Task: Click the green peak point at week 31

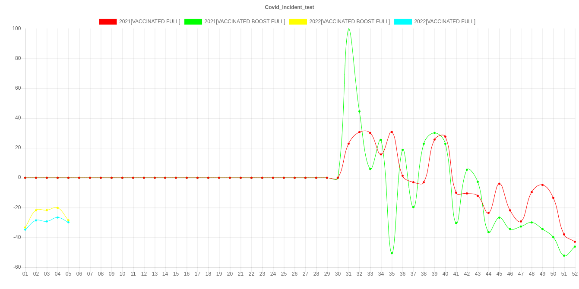Action: coord(349,29)
